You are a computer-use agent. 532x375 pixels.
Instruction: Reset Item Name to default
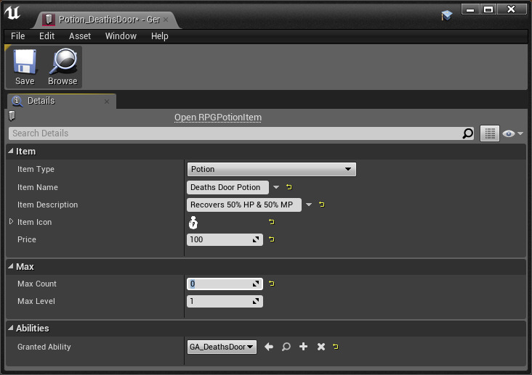tap(289, 187)
